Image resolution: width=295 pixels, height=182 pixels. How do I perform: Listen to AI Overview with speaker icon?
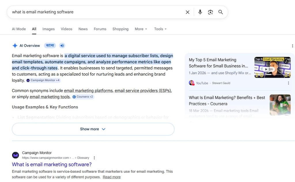[62, 45]
